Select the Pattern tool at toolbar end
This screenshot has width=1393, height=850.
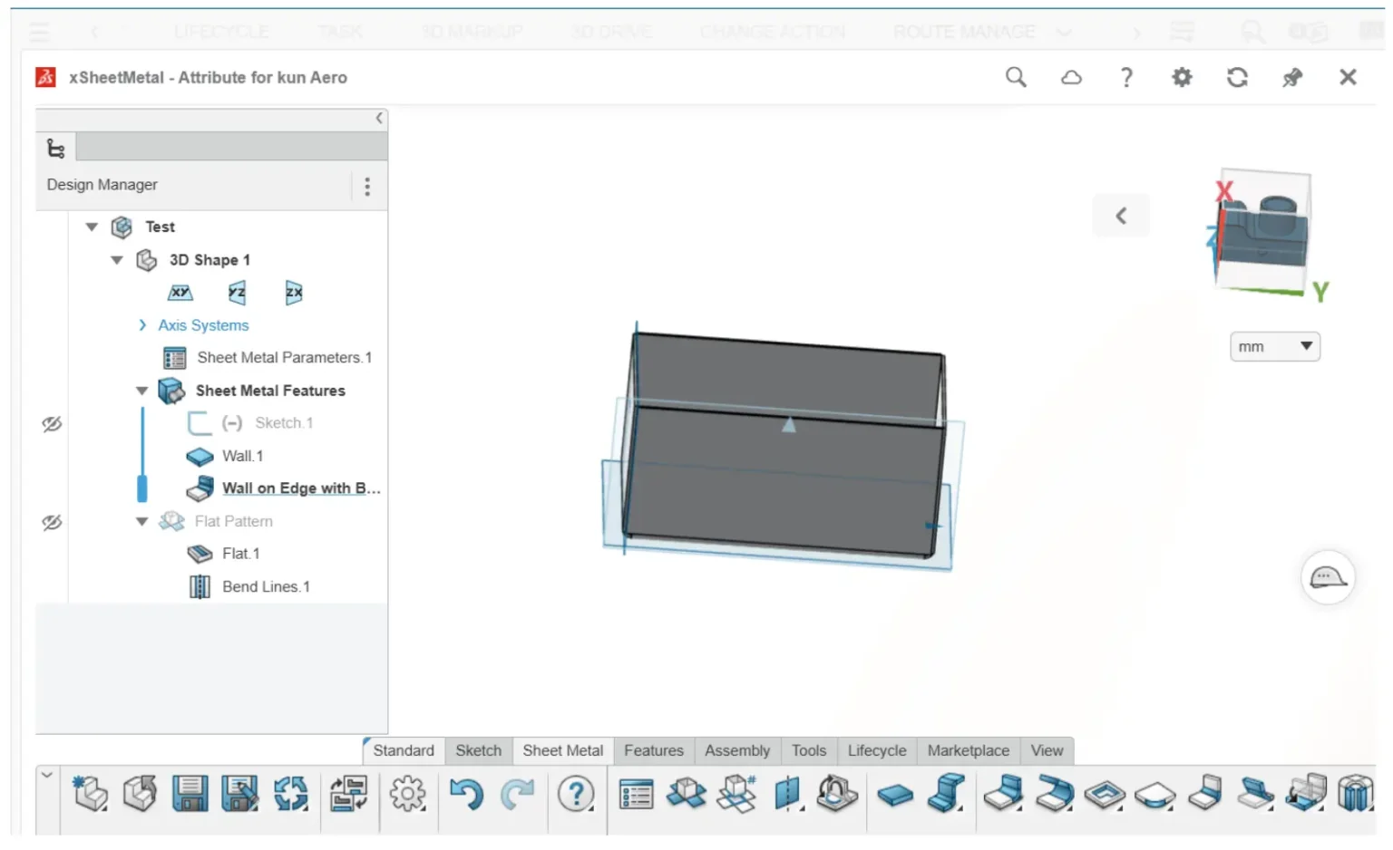[x=1356, y=794]
